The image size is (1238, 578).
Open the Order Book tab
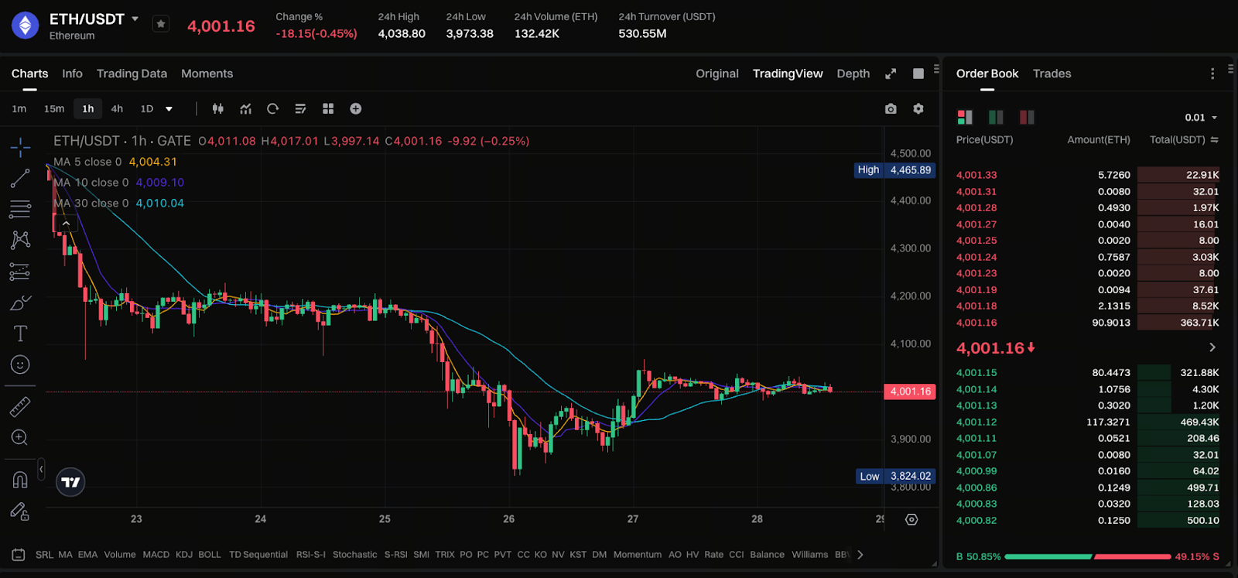987,74
